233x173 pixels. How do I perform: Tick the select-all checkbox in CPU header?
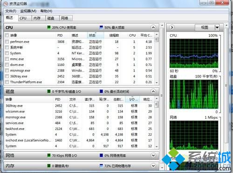[7, 35]
